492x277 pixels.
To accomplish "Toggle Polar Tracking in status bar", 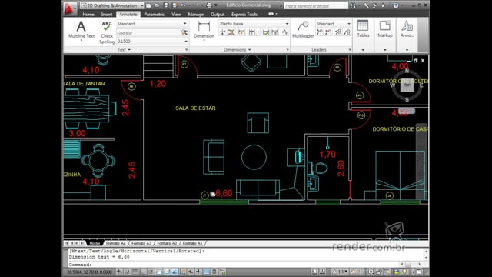I will coord(151,272).
